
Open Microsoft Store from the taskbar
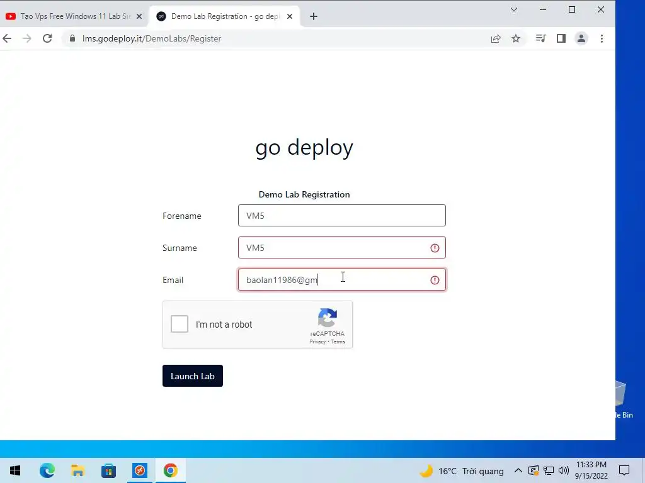click(x=108, y=470)
